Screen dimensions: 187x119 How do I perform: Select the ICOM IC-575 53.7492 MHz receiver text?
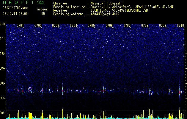click(x=119, y=10)
